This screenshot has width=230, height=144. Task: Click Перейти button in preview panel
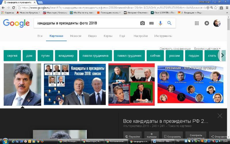[x=133, y=135]
